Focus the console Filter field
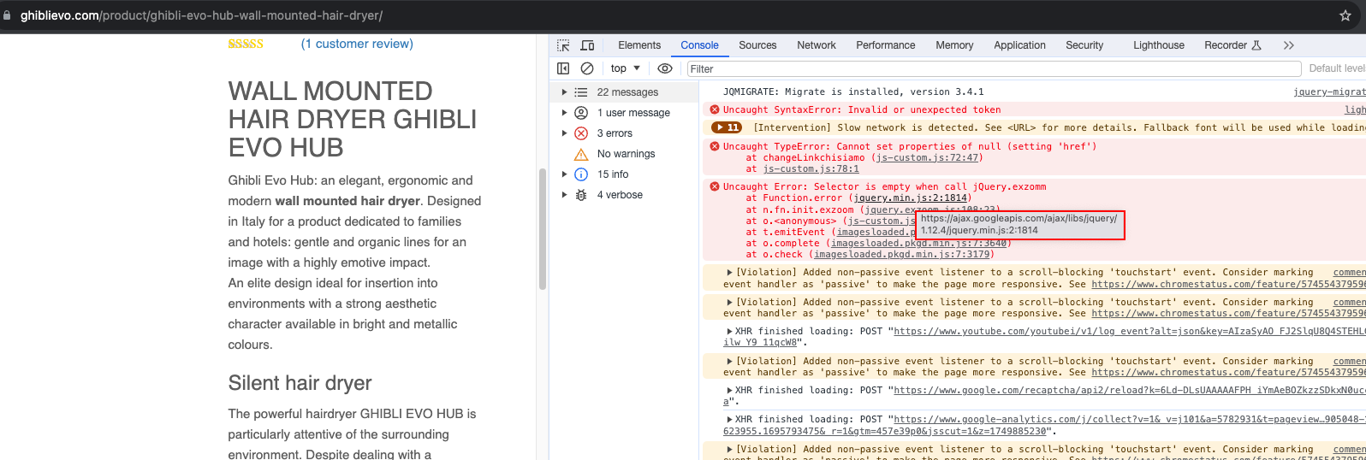This screenshot has width=1366, height=460. click(994, 68)
